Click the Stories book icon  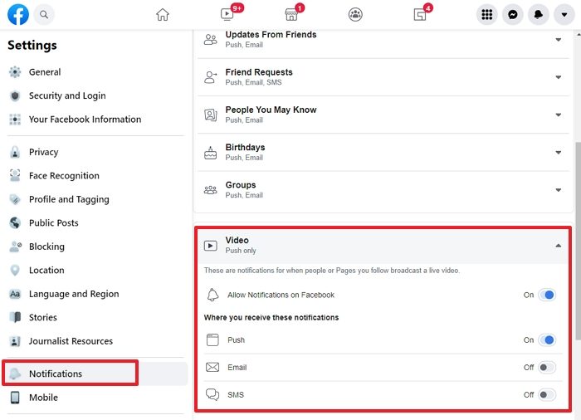15,317
